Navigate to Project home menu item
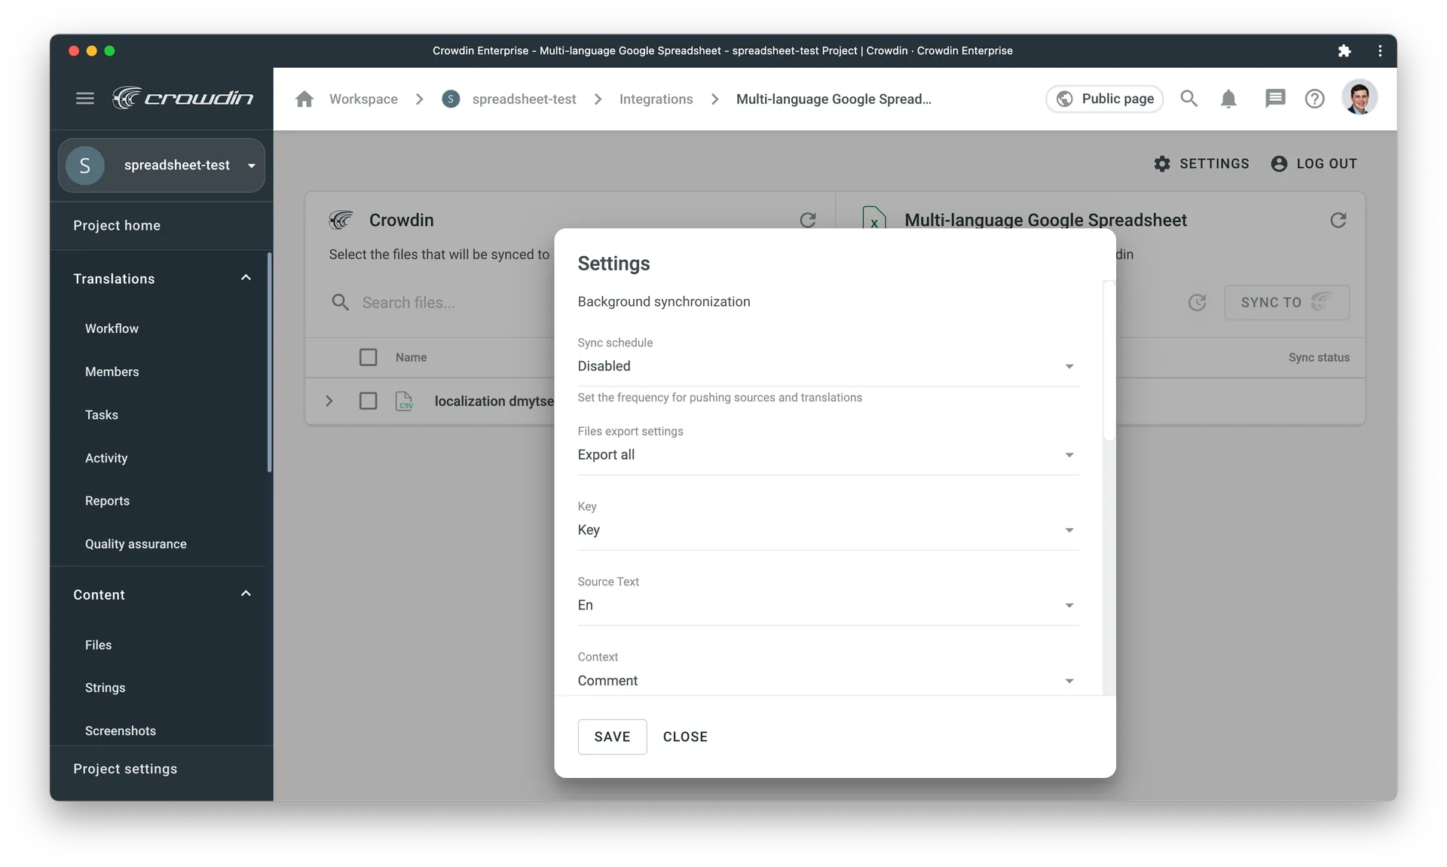The width and height of the screenshot is (1447, 867). (117, 225)
